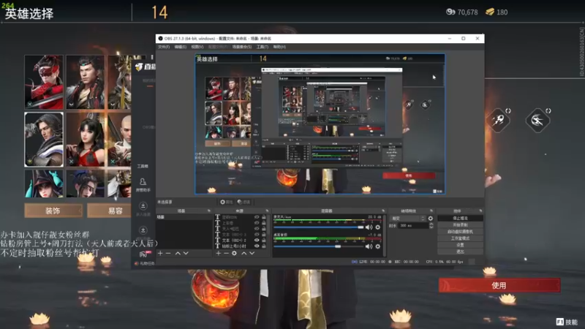
Task: Toggle visibility of the 文本 (GDI+) 3 source
Action: (257, 235)
